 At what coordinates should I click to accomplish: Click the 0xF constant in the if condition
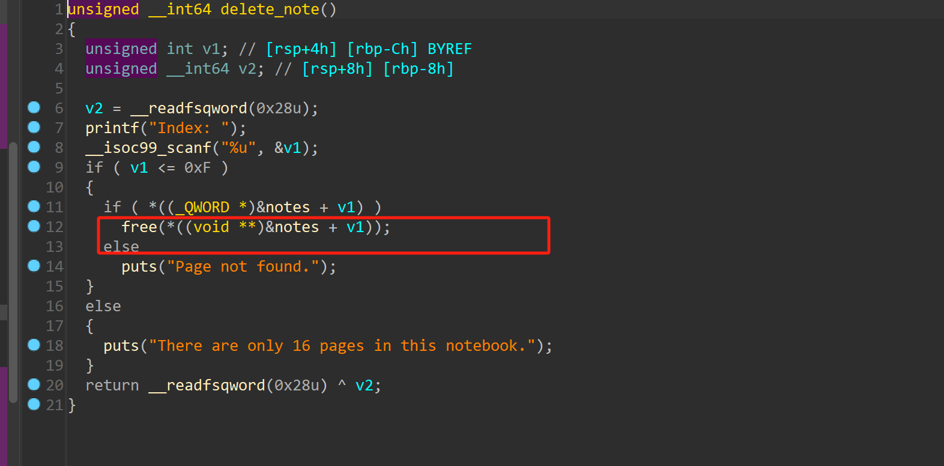click(198, 168)
